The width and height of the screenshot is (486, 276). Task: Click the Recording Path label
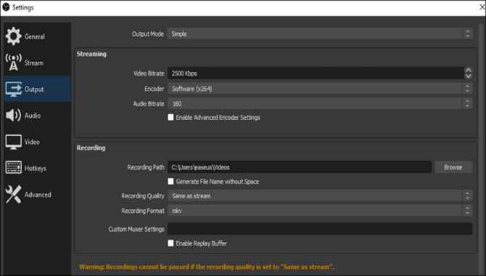[146, 167]
